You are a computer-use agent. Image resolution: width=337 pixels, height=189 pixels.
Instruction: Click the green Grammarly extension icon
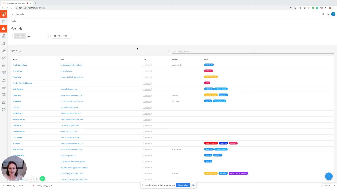[317, 8]
